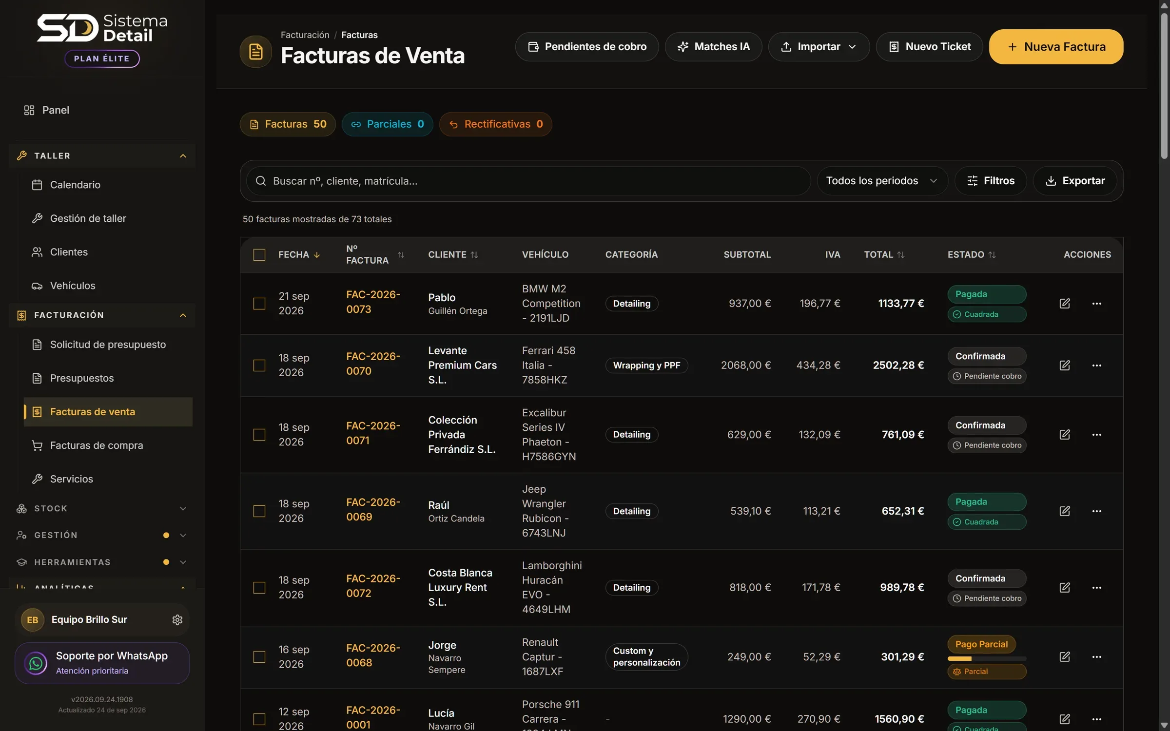
Task: Switch to the Parciales tab
Action: (x=388, y=124)
